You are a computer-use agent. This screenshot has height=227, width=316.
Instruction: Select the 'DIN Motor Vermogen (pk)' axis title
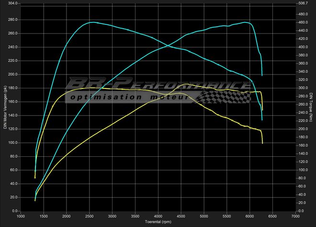click(4, 108)
